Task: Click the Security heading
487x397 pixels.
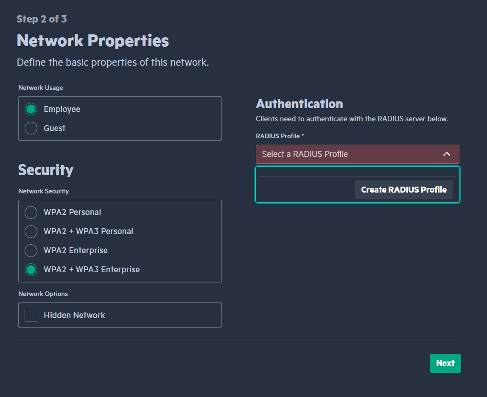Action: [x=46, y=170]
